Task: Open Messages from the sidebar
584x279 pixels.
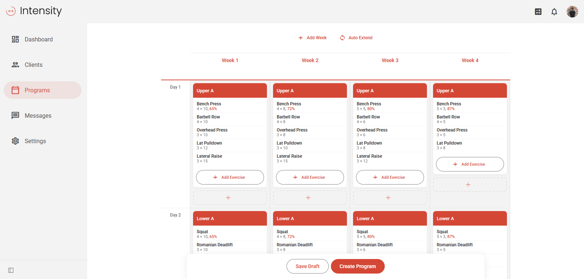Action: 38,116
